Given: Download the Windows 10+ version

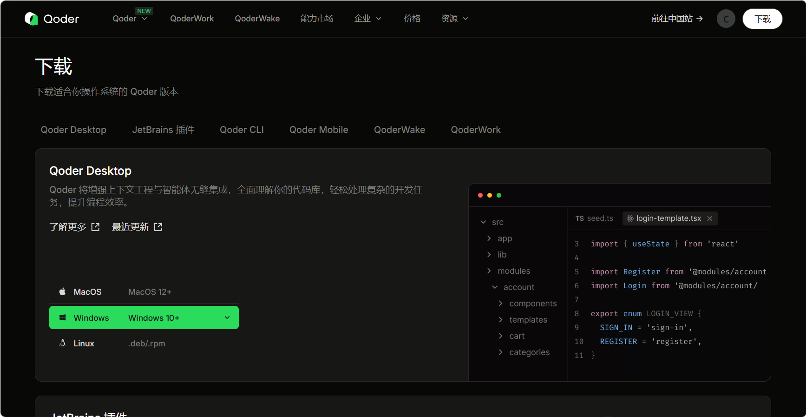Looking at the screenshot, I should coord(144,318).
